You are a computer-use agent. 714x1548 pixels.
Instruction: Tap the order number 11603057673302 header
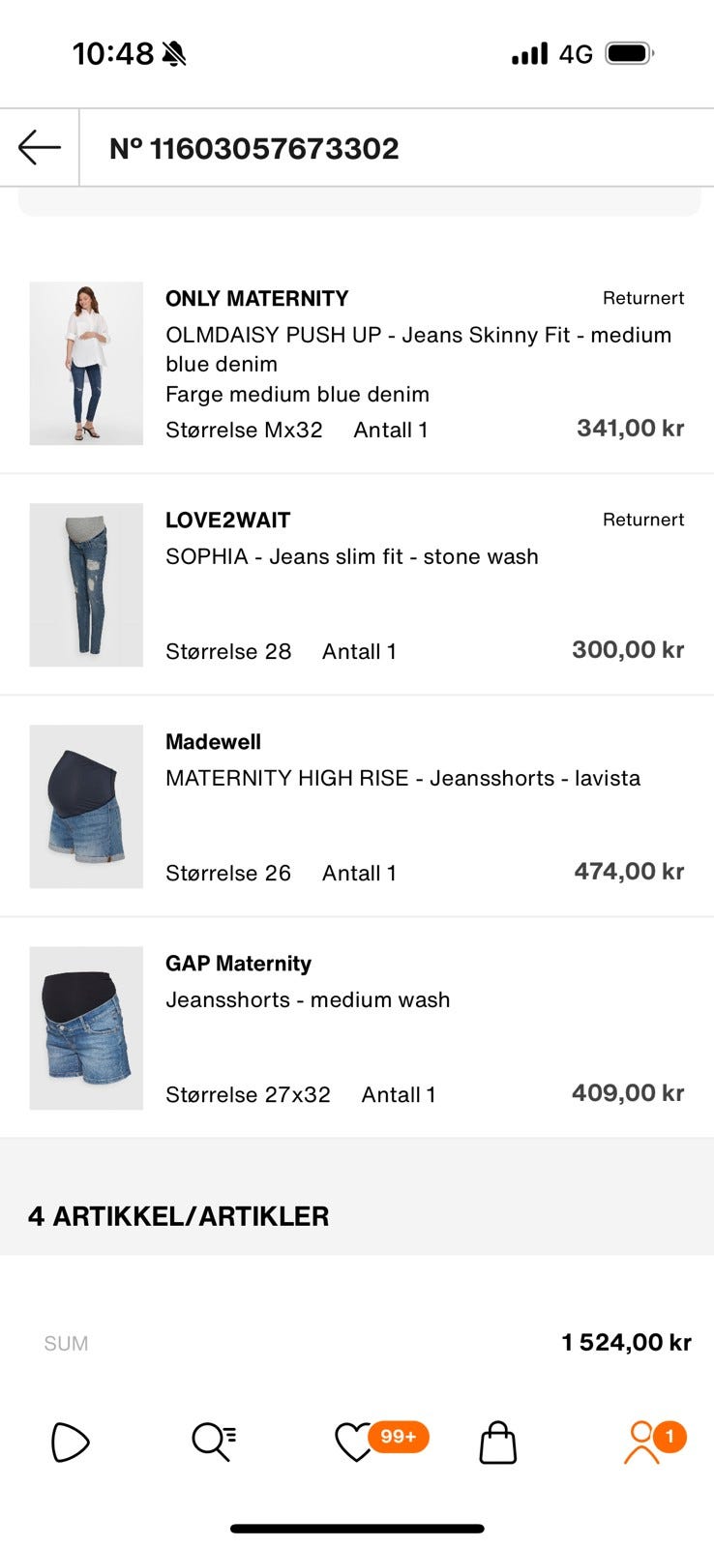pyautogui.click(x=254, y=148)
